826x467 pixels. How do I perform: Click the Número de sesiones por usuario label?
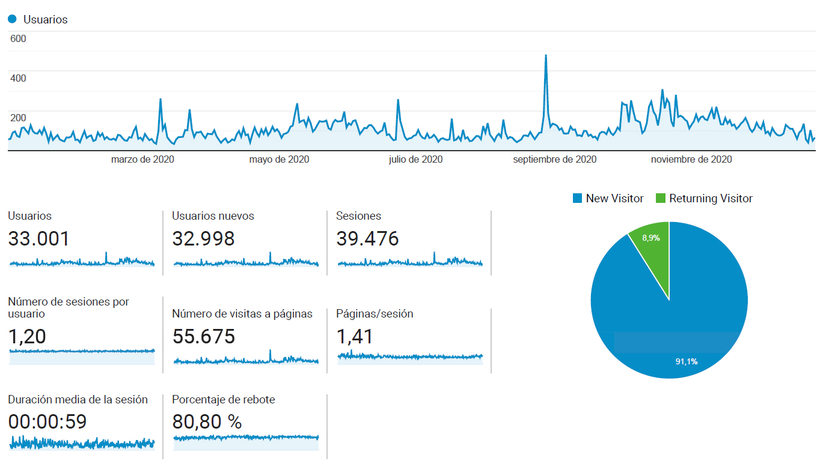tap(69, 307)
